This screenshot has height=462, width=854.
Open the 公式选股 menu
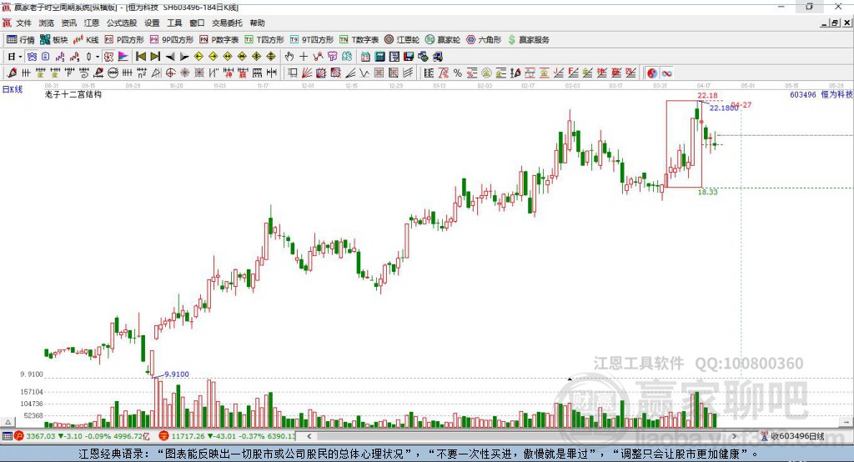(122, 23)
